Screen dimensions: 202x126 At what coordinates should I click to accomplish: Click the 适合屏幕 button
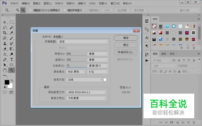(x=122, y=10)
